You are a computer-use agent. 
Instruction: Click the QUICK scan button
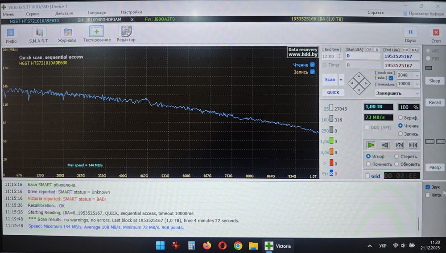point(333,92)
